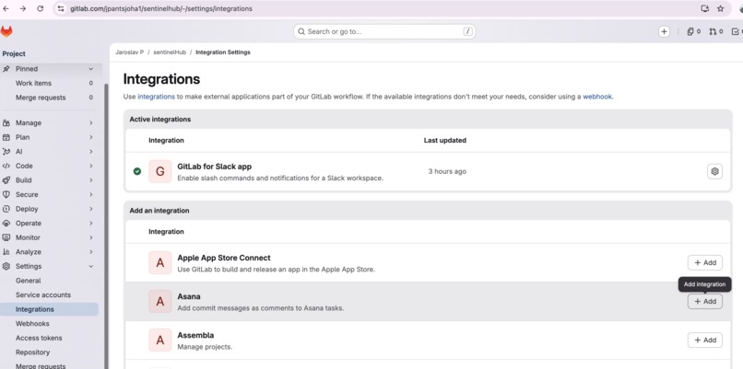743x369 pixels.
Task: Open GitLab for Slack app settings gear
Action: [x=714, y=171]
